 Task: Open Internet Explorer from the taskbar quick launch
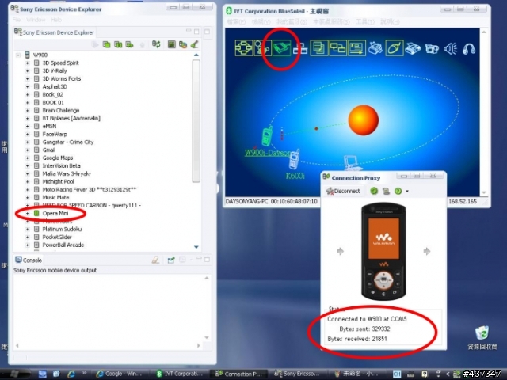pyautogui.click(x=71, y=374)
